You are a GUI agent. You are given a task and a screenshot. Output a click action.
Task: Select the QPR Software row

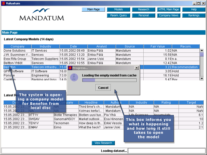click(x=101, y=71)
